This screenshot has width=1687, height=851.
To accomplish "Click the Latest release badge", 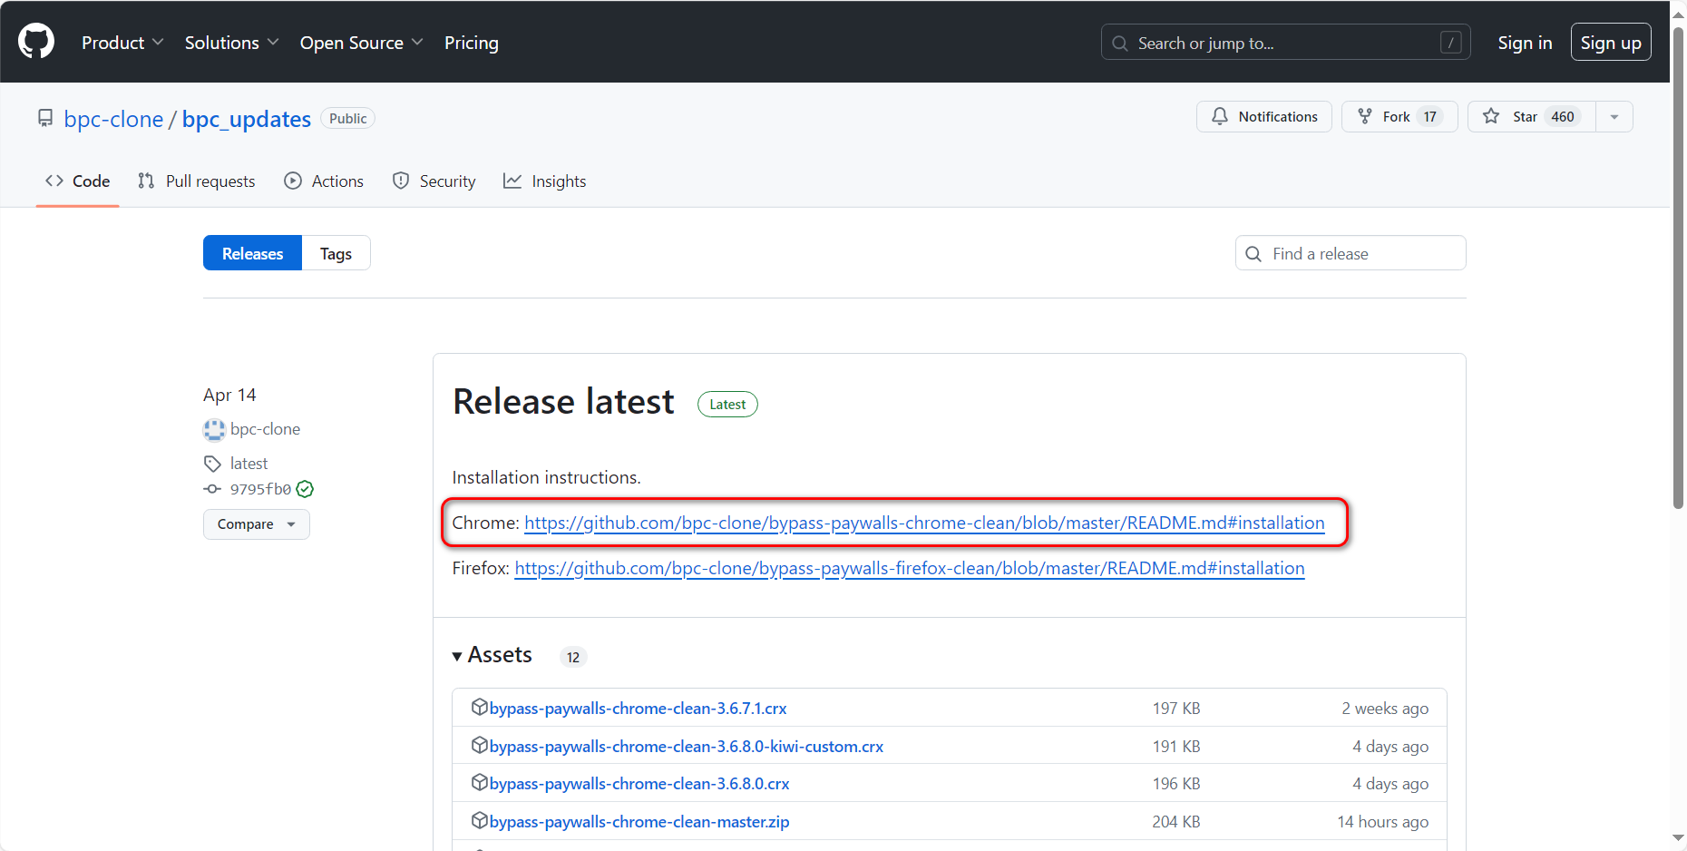I will click(x=727, y=404).
